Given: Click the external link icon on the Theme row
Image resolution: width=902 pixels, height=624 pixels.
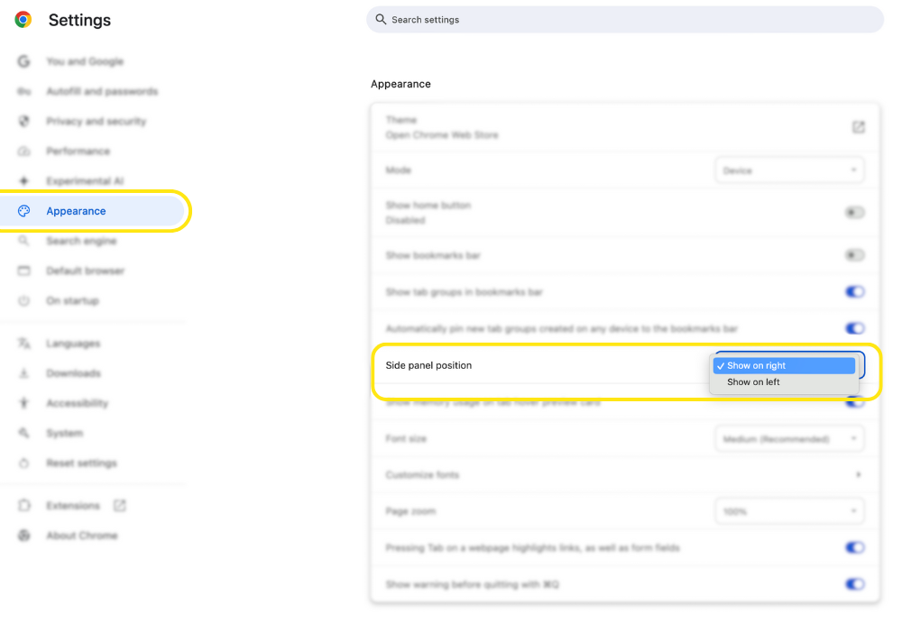Looking at the screenshot, I should (858, 127).
